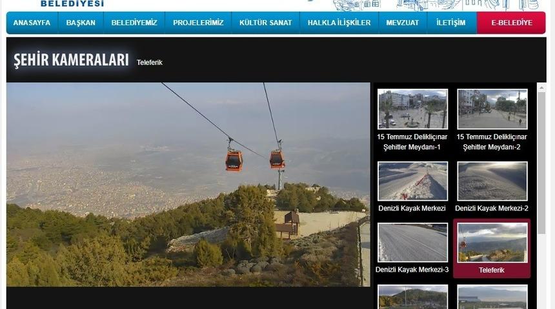Viewport: 555px width, 309px height.
Task: Click the Teleferik caption in the camera list
Action: 492,270
